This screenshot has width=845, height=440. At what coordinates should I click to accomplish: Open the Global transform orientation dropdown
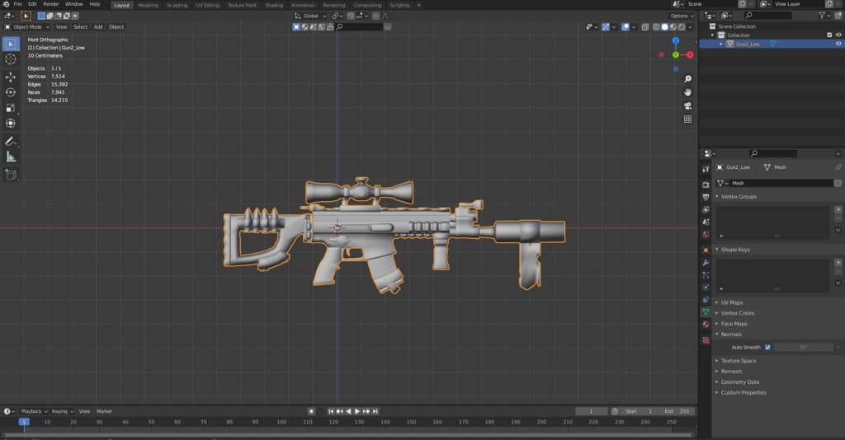coord(309,16)
